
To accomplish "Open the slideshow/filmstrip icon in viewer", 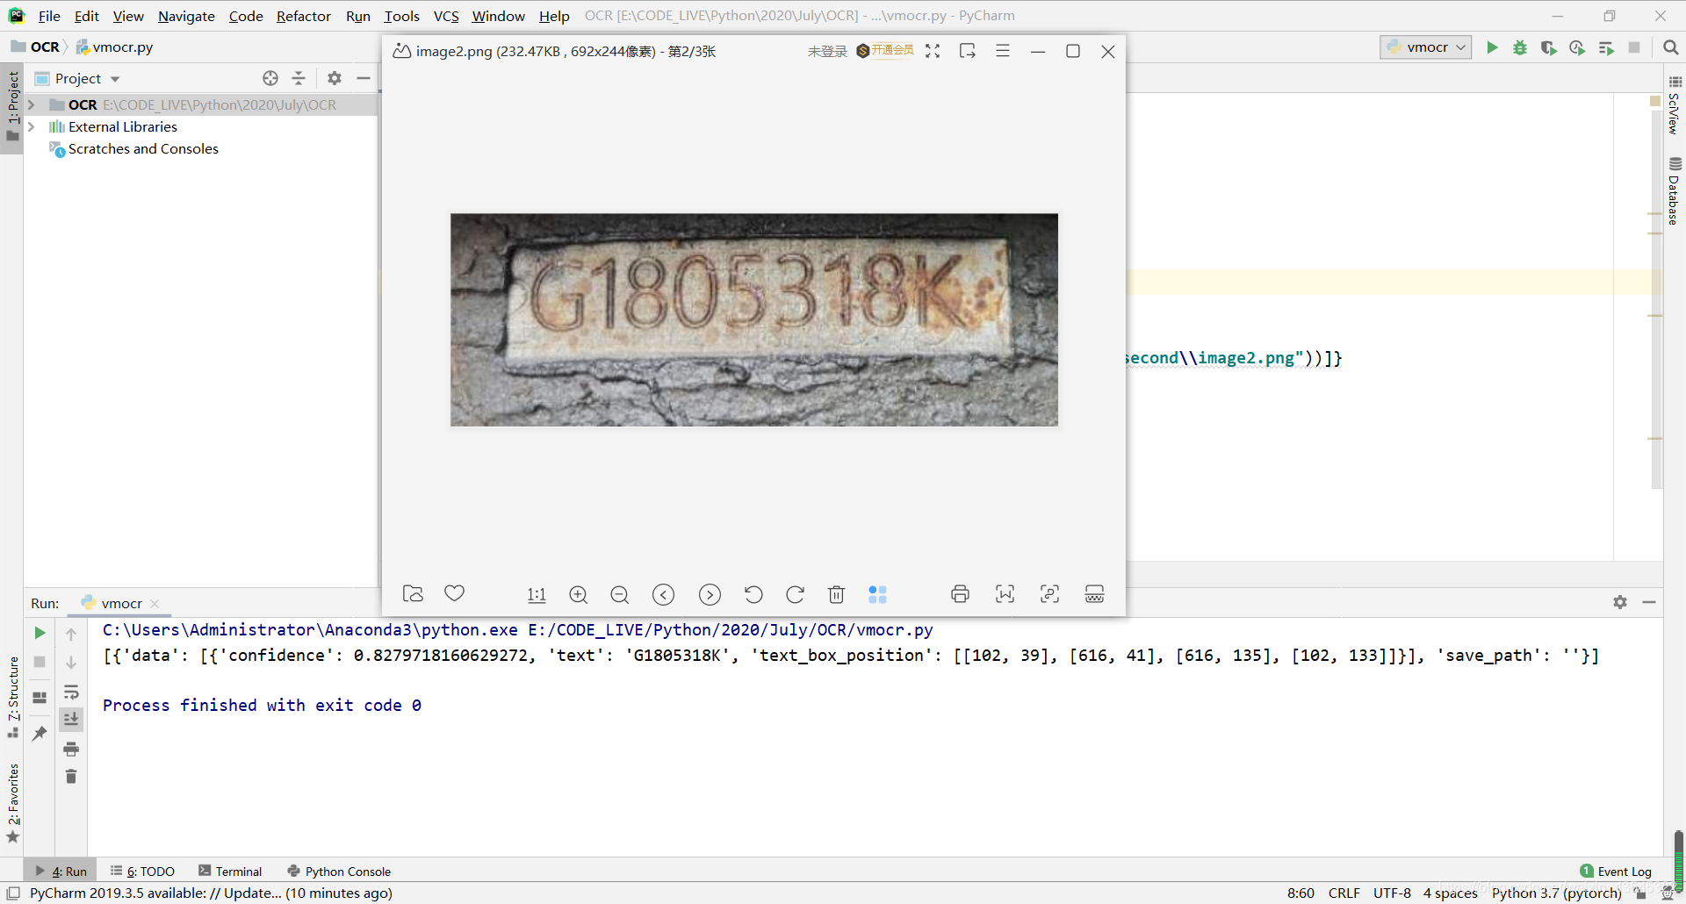I will (x=1094, y=594).
